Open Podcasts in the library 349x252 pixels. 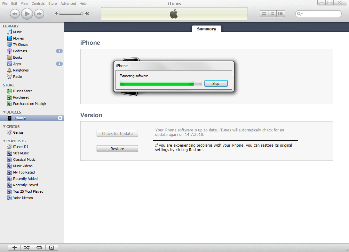click(x=20, y=51)
